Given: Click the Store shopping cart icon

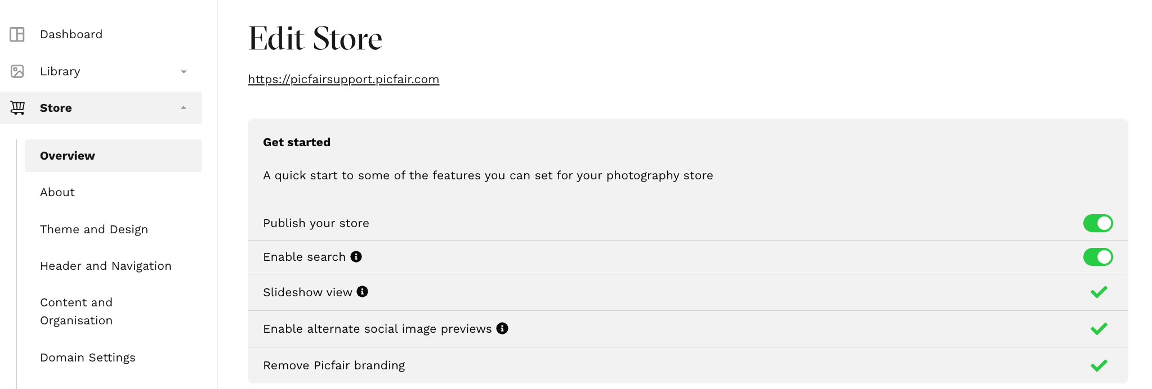Looking at the screenshot, I should coord(17,108).
